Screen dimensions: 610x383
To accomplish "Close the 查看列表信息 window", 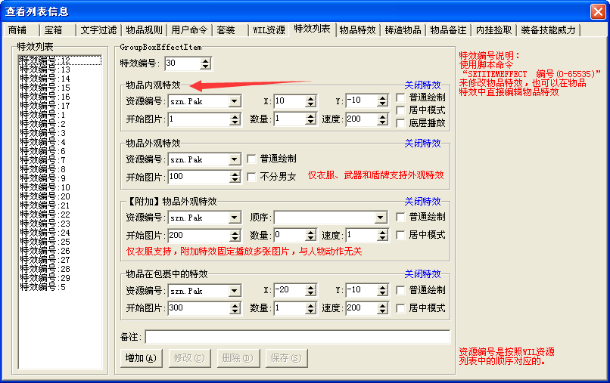I will click(x=598, y=11).
